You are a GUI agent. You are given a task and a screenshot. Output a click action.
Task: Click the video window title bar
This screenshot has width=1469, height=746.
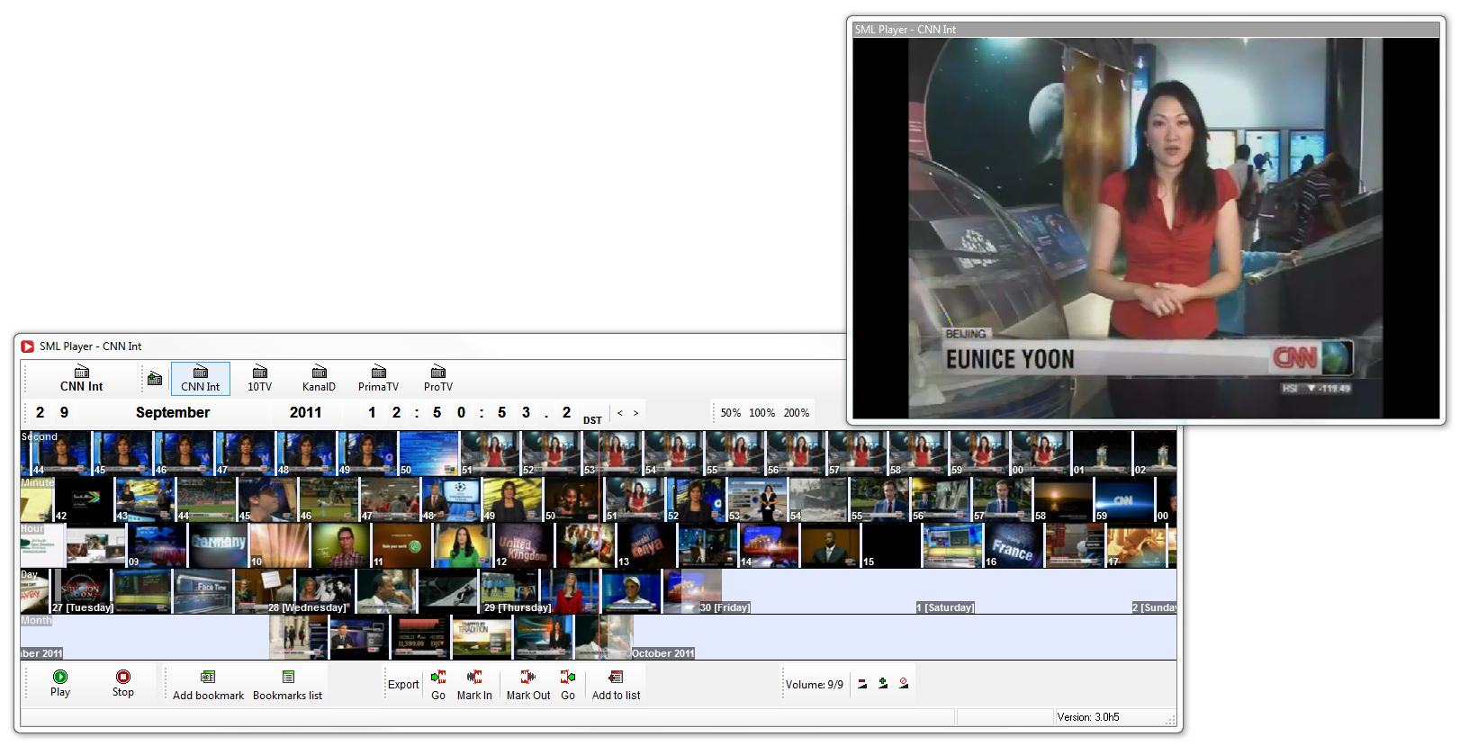(1146, 30)
